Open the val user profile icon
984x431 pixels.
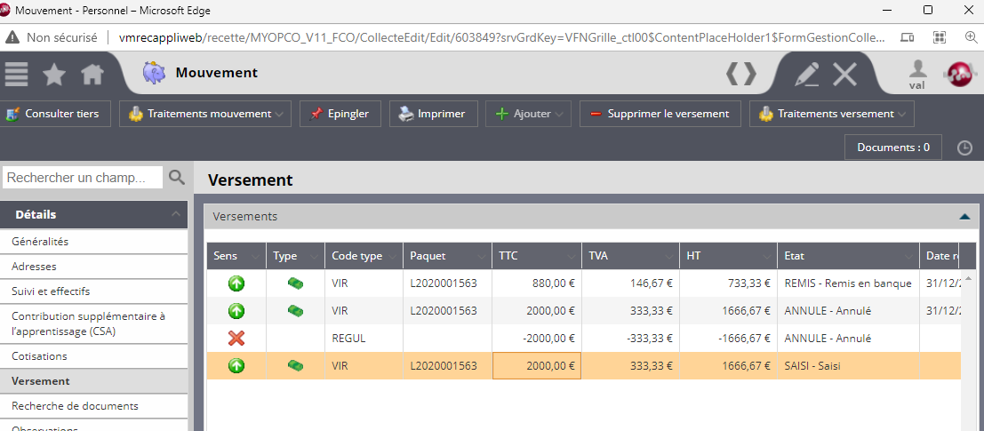coord(917,74)
